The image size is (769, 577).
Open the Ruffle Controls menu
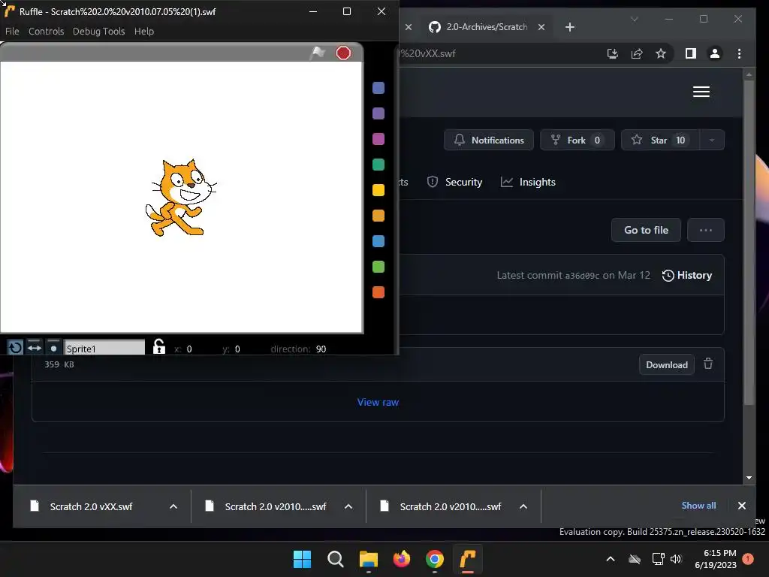(x=46, y=31)
